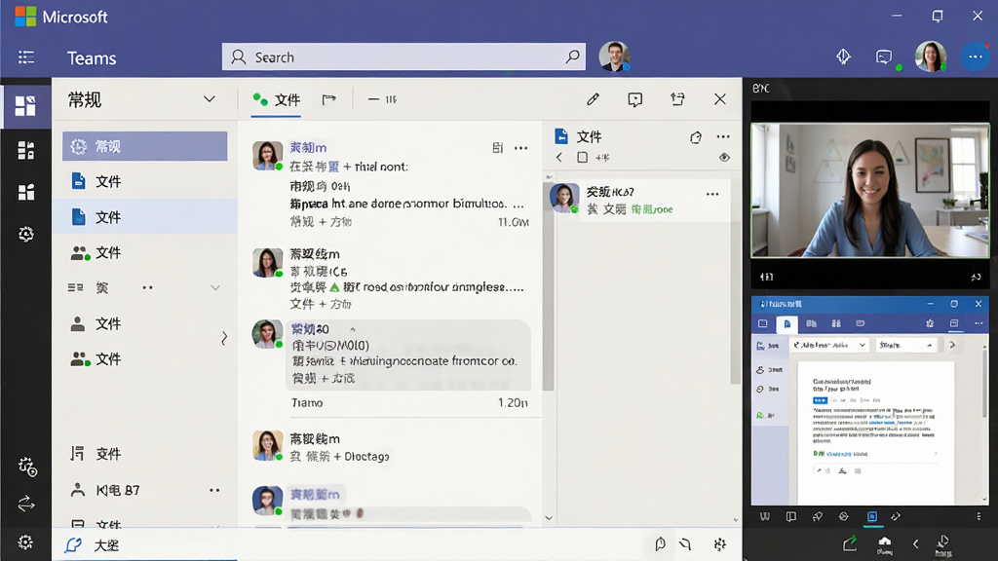998x561 pixels.
Task: Expand the 常规 header dropdown chevron
Action: coord(209,99)
